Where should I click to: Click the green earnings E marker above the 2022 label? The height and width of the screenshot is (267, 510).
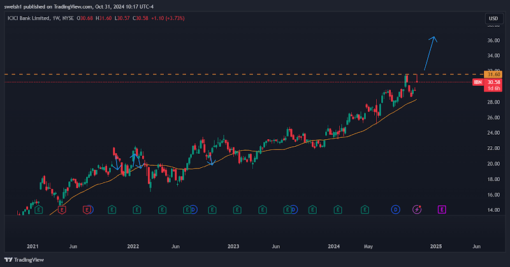pos(137,210)
